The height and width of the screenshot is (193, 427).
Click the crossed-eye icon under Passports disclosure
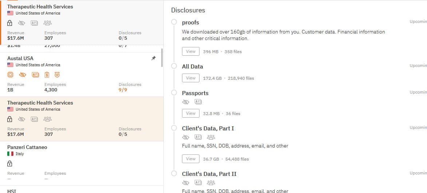click(x=185, y=102)
